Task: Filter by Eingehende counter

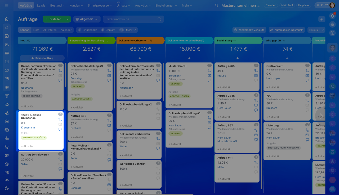Action: click(x=88, y=30)
